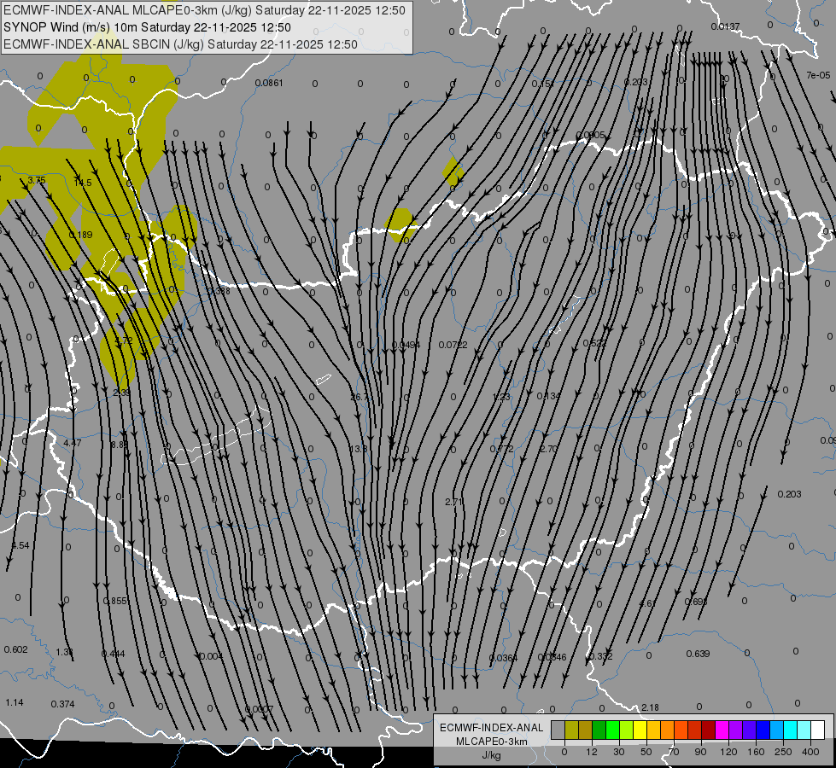Click legend tick label 70

click(x=674, y=752)
